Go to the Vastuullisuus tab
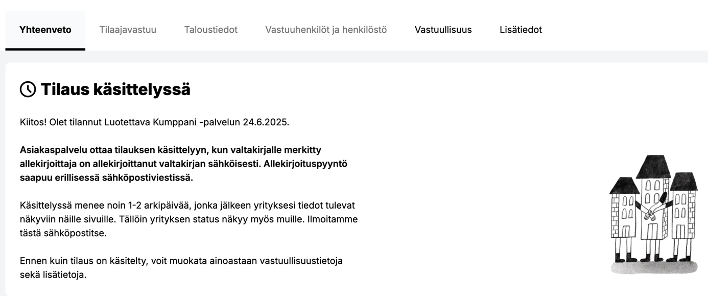The width and height of the screenshot is (708, 296). point(443,30)
